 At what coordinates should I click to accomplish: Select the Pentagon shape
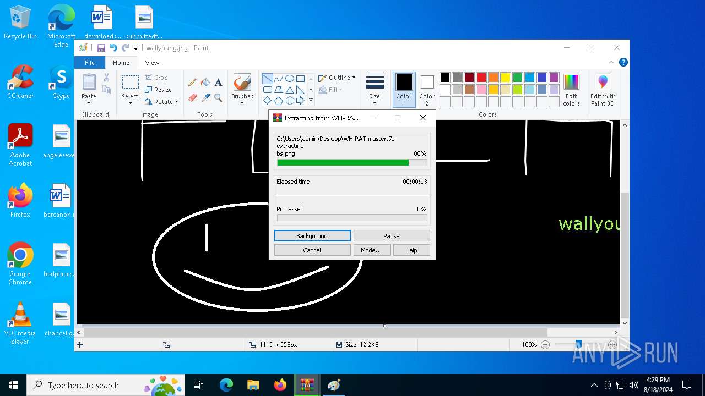278,101
